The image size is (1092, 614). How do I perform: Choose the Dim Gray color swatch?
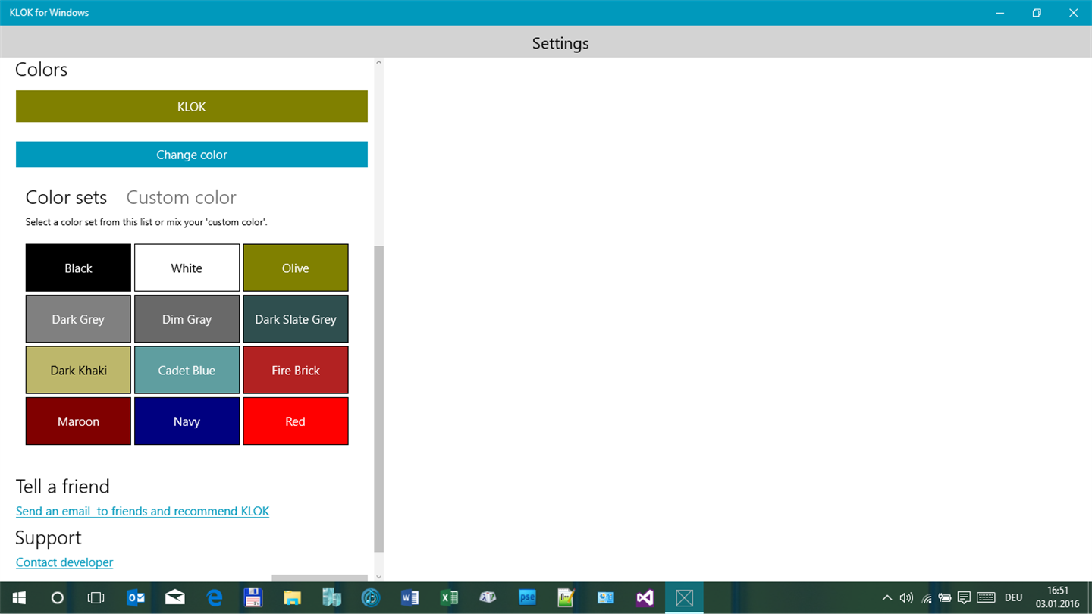pos(187,319)
